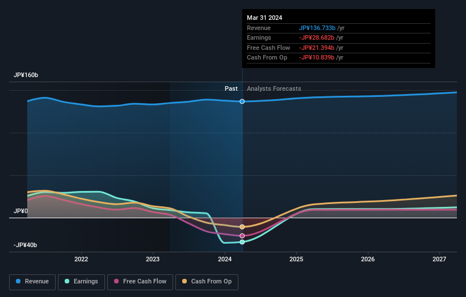The image size is (466, 297).
Task: Click the -JP¥40b y-axis label
Action: [x=26, y=245]
